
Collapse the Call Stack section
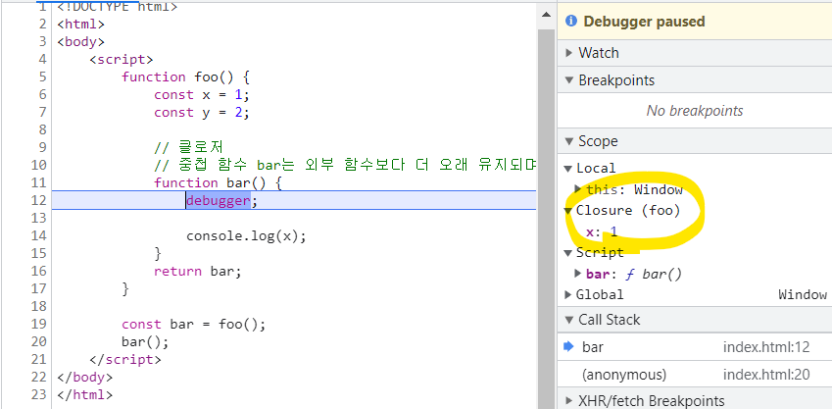point(569,320)
